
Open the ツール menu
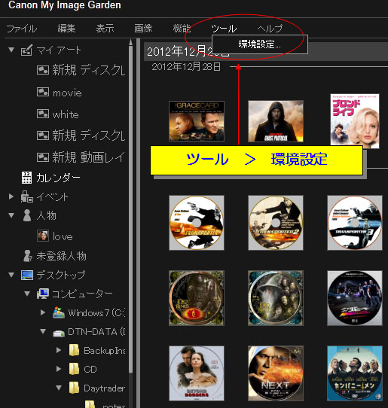pos(224,29)
